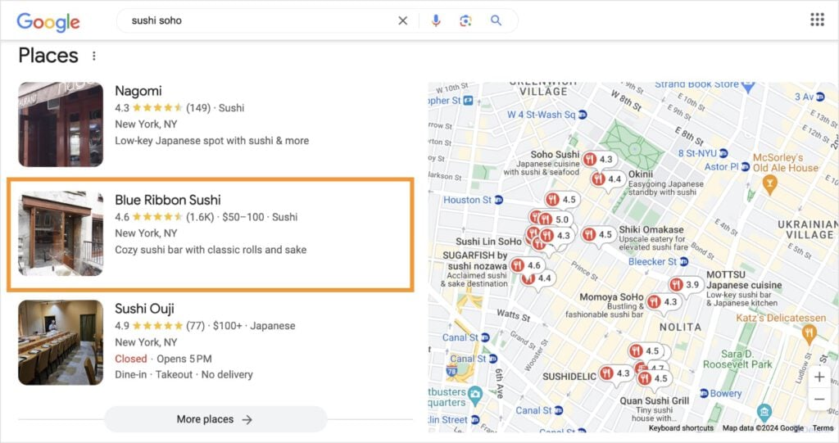Click the magnifying glass search button
The width and height of the screenshot is (839, 443).
coord(496,20)
